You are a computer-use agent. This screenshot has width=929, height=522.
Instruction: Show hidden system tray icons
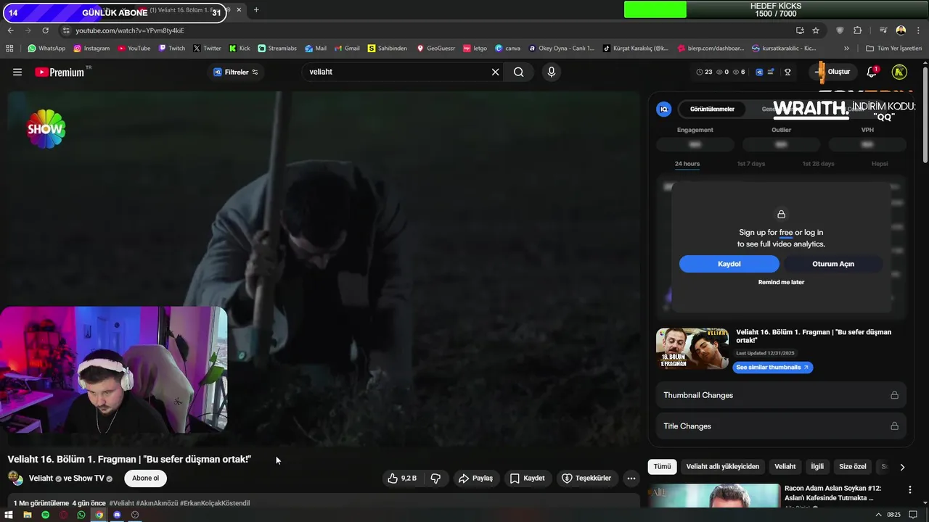(x=879, y=515)
